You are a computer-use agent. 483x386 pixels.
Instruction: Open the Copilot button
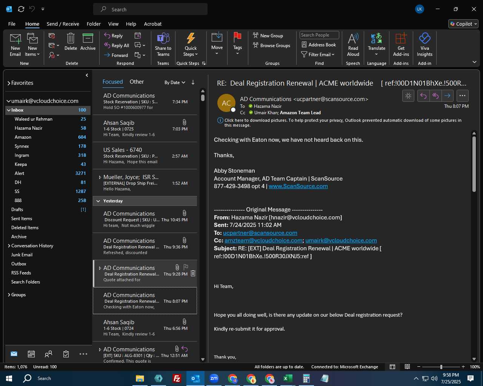click(x=463, y=24)
